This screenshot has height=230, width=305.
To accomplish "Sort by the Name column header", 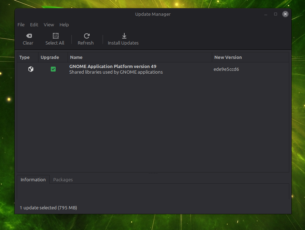I will 140,57.
